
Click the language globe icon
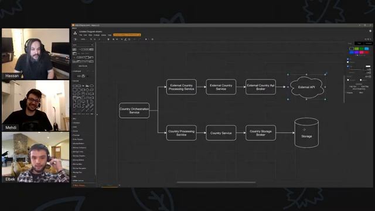click(370, 31)
